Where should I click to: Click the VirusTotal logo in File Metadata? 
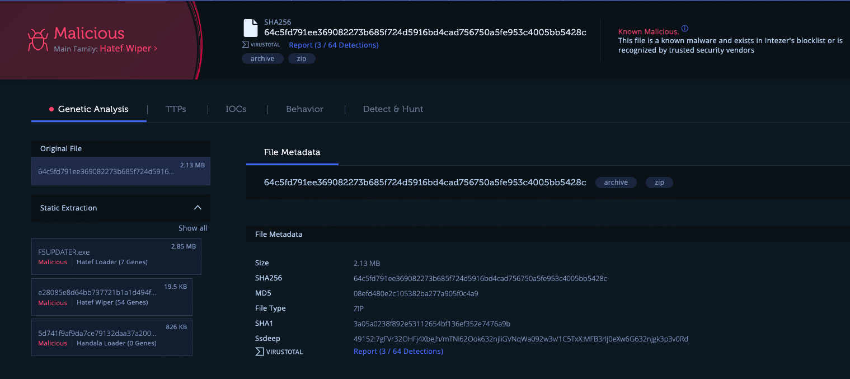pyautogui.click(x=279, y=352)
